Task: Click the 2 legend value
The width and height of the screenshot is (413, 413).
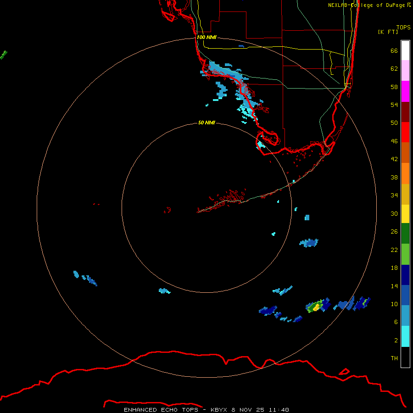Action: [396, 340]
